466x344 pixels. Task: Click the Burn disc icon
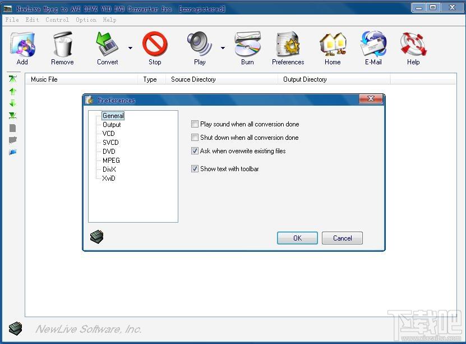247,45
